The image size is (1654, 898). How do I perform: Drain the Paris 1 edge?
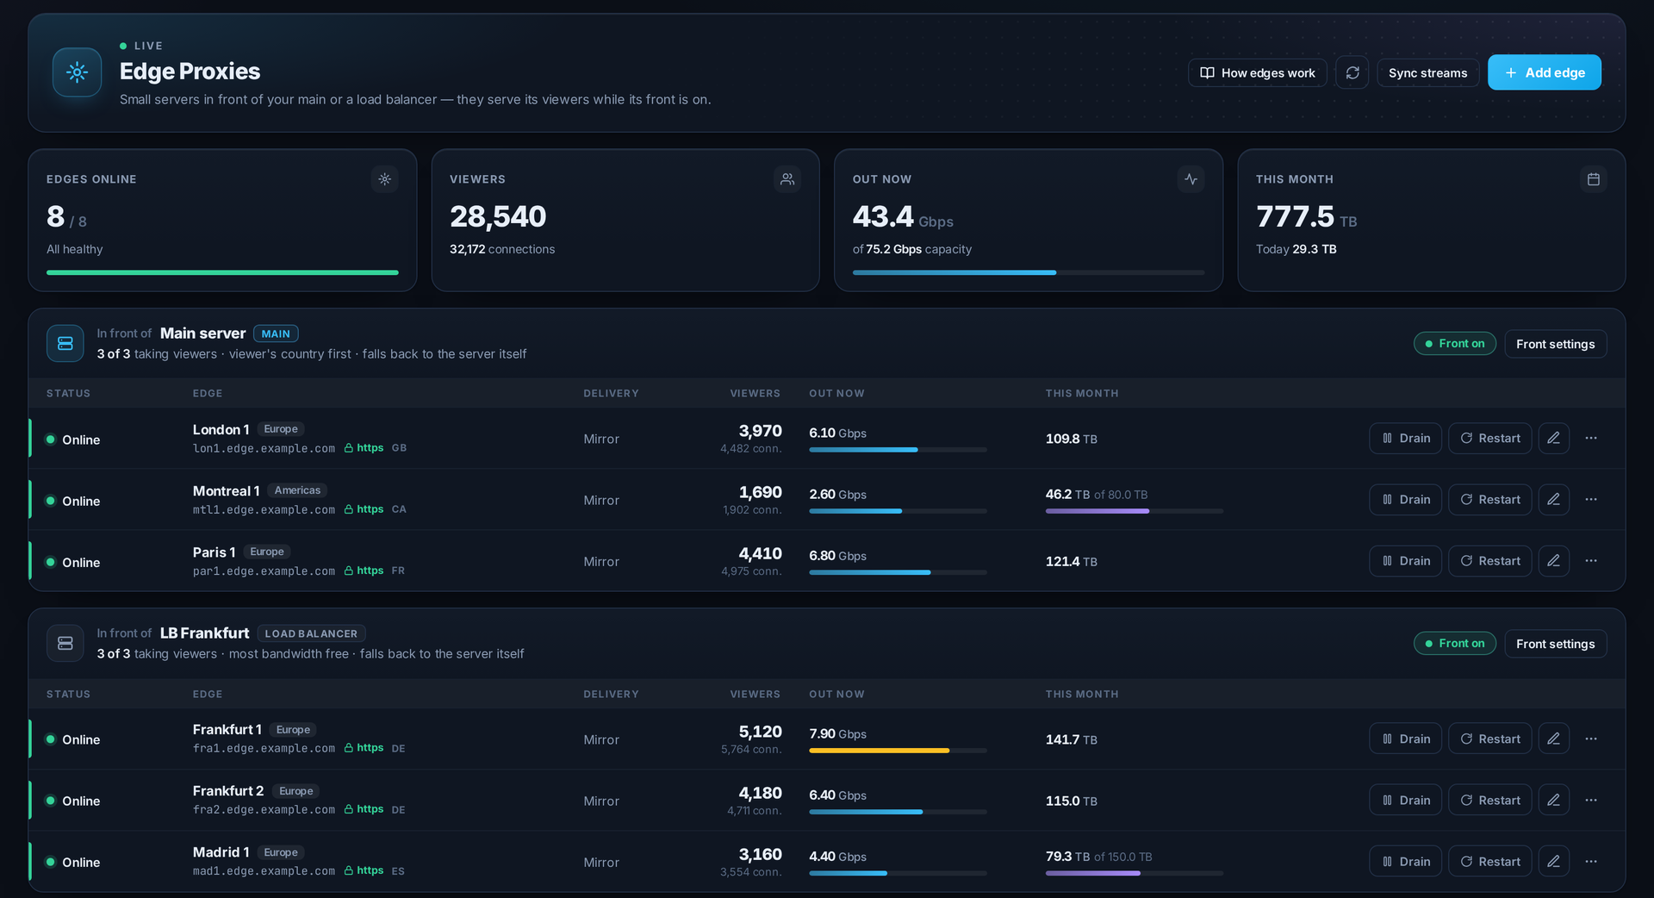(x=1406, y=561)
